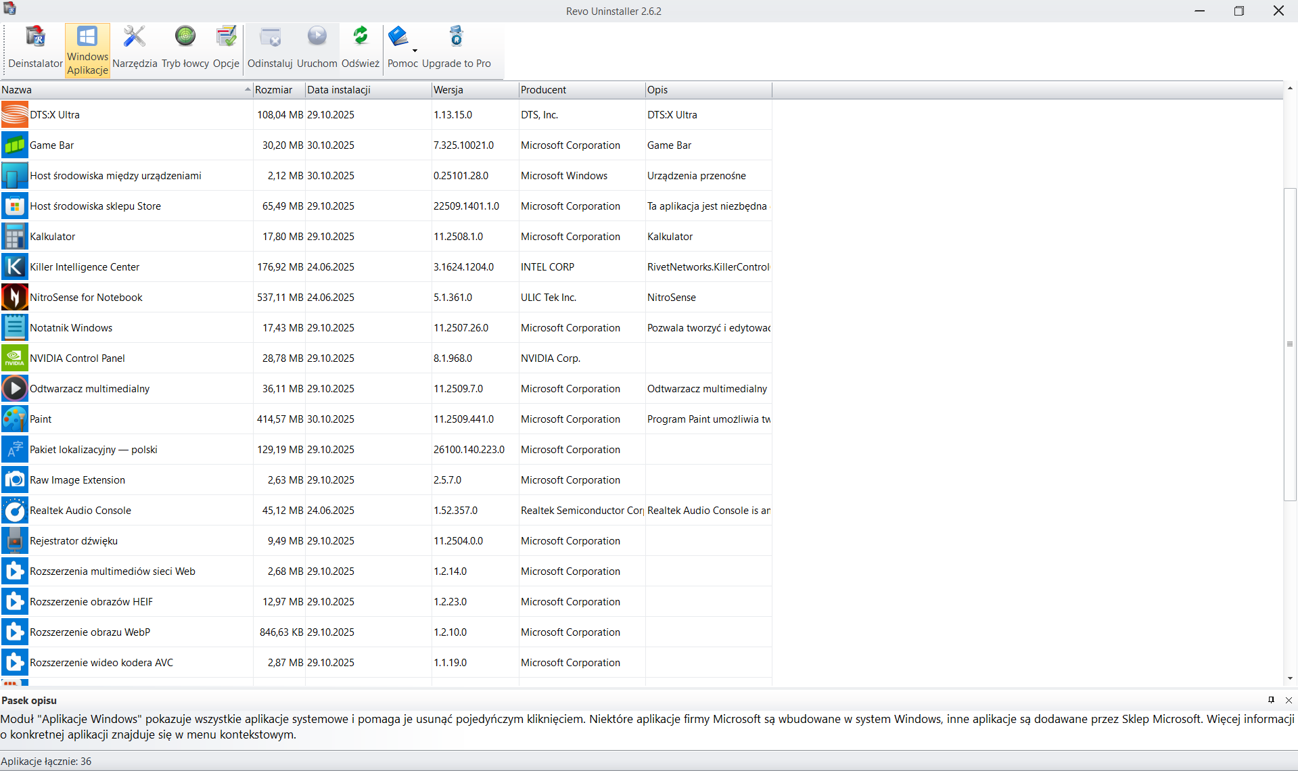The image size is (1298, 771).
Task: Click the "Game Bar" name cell
Action: [x=52, y=145]
